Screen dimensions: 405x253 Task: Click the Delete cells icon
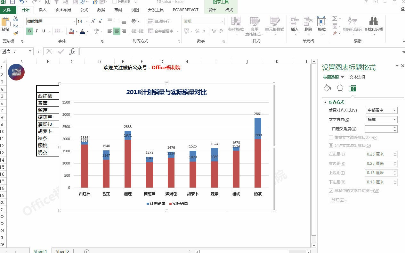coord(308,21)
